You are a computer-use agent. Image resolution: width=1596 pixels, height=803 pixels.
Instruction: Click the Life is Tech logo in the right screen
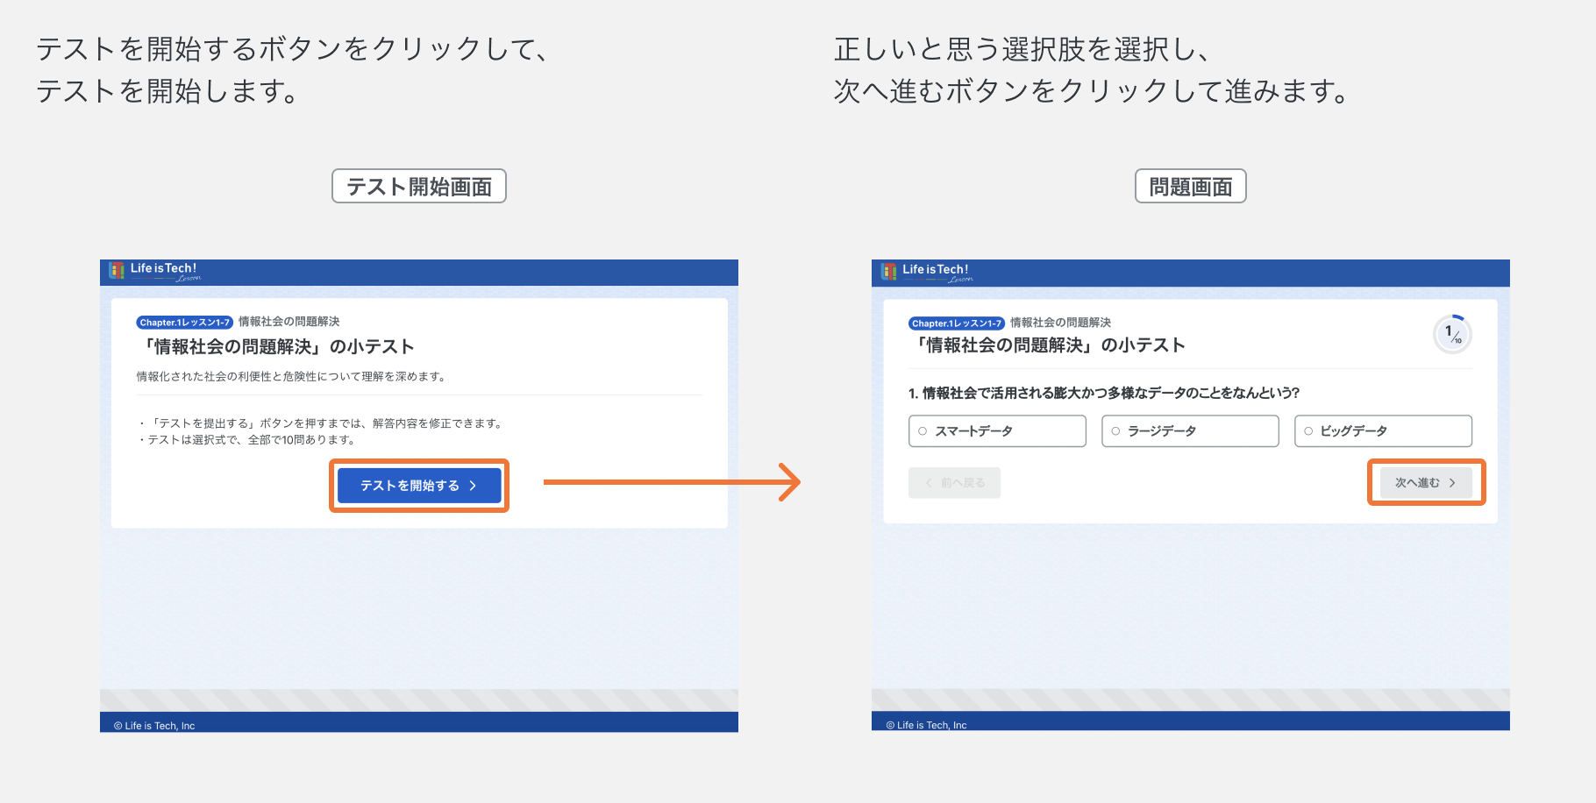(x=927, y=272)
